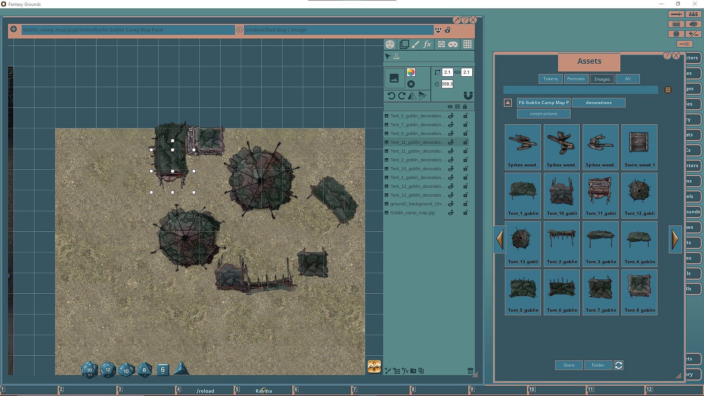Image resolution: width=704 pixels, height=396 pixels.
Task: Toggle lock on Tent_5_goblin_decoration layer
Action: (465, 116)
